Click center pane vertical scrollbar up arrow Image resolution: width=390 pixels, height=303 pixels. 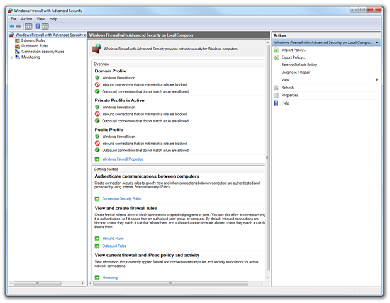pyautogui.click(x=267, y=43)
